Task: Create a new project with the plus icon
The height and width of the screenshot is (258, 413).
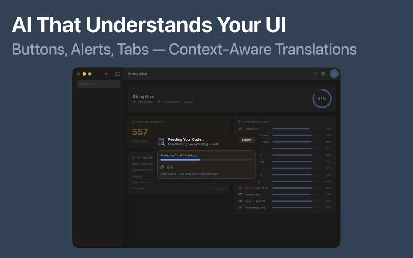Action: tap(106, 73)
